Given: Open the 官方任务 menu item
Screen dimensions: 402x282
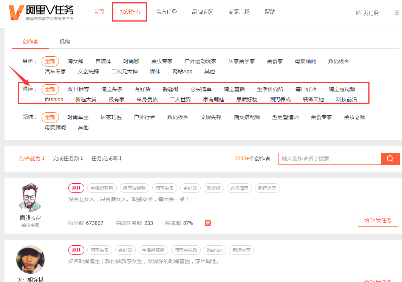Looking at the screenshot, I should [166, 12].
